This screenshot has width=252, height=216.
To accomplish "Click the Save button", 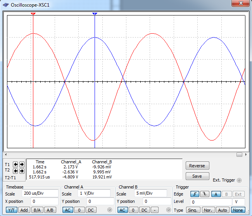I will (197, 176).
